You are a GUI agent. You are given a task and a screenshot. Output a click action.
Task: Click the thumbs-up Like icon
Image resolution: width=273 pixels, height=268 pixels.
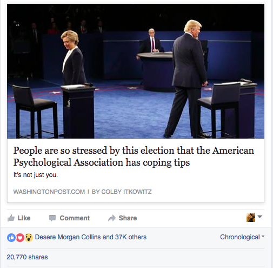point(11,218)
